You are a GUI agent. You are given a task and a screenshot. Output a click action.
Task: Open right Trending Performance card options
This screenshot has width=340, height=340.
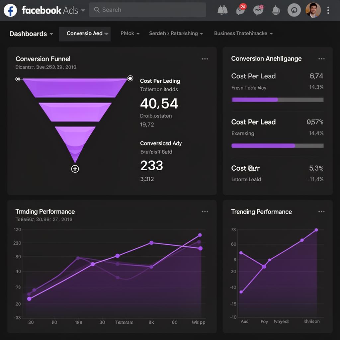click(x=321, y=212)
